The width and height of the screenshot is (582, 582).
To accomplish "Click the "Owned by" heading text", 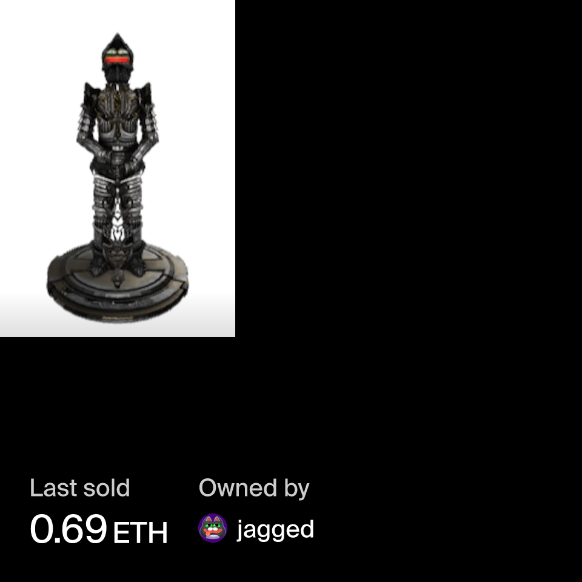I will pos(254,489).
